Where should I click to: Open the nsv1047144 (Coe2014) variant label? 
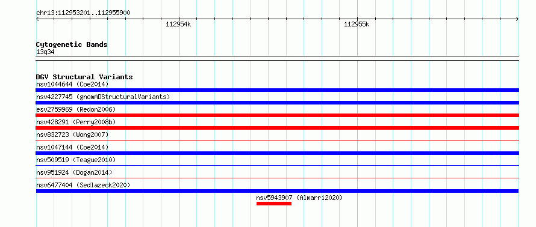(x=72, y=147)
